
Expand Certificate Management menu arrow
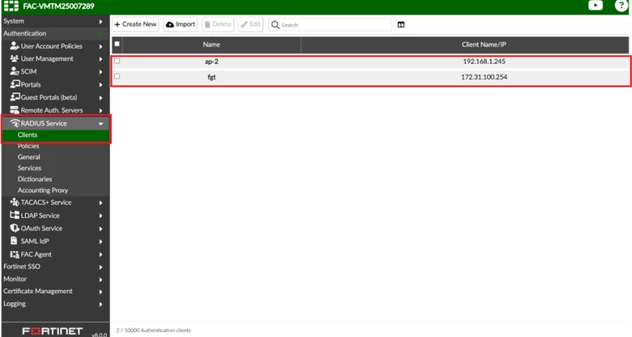tap(100, 292)
